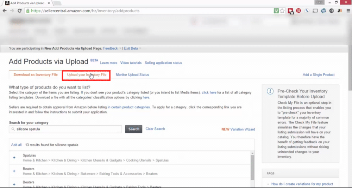The image size is (352, 188).
Task: Open 'How do I create variations for my product' FAQ
Action: coord(302,184)
